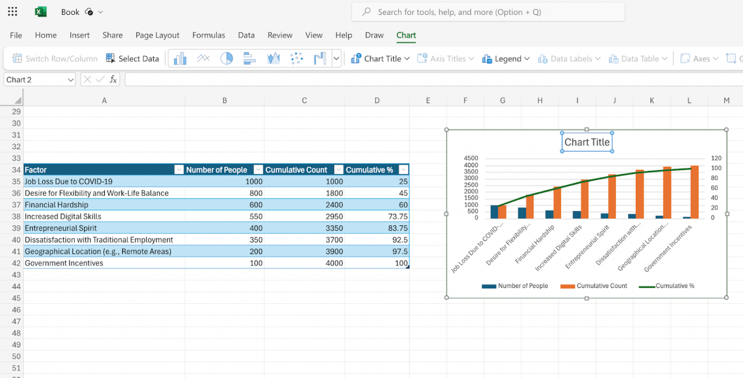Click the Select Data button

[133, 58]
